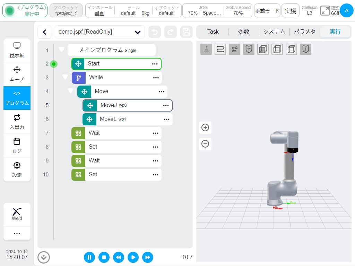Zoom in the 3D robot view

click(x=205, y=127)
